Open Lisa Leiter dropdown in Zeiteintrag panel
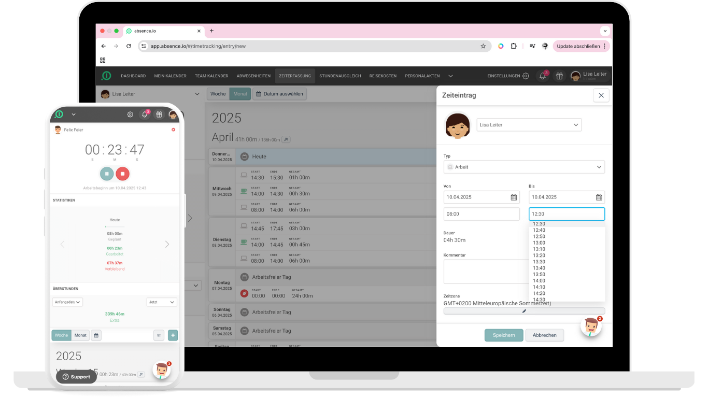This screenshot has width=708, height=398. coord(529,125)
